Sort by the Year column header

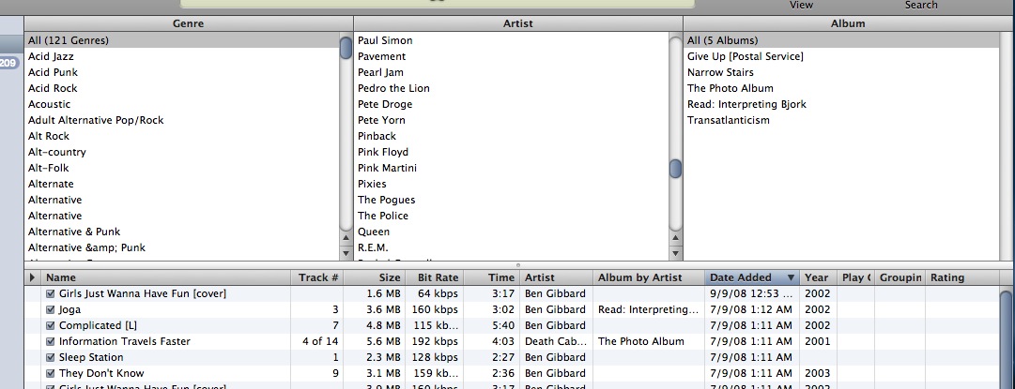[x=818, y=277]
